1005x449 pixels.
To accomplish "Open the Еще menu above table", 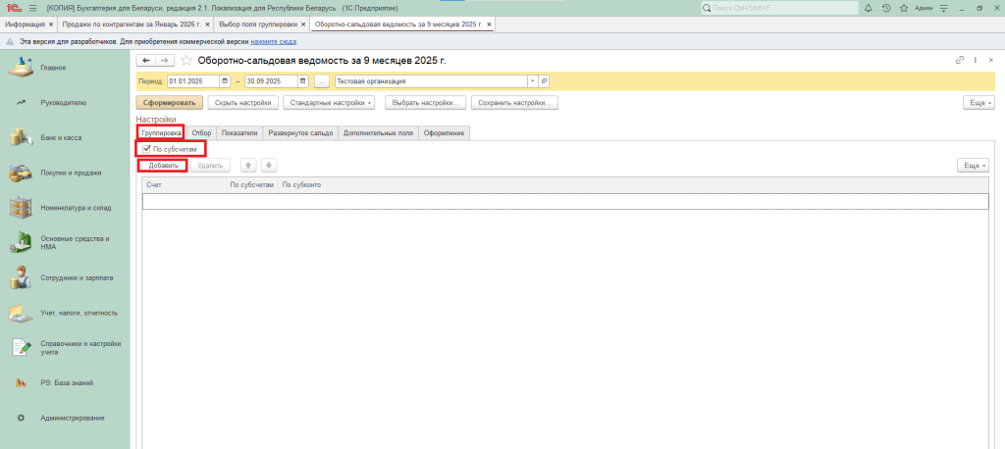I will coord(973,166).
